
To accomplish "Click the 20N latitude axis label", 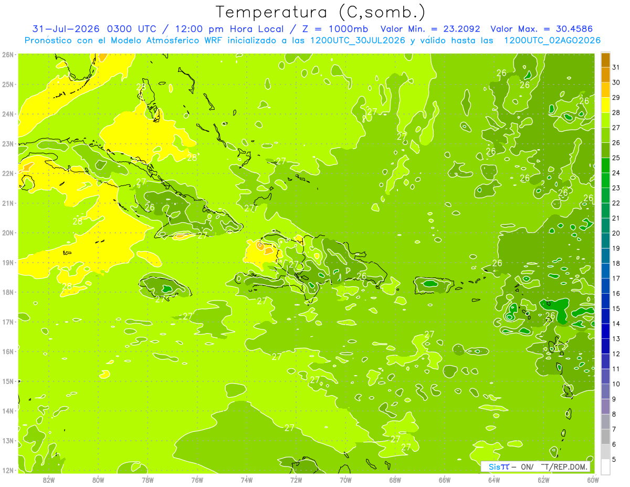I will [x=8, y=233].
